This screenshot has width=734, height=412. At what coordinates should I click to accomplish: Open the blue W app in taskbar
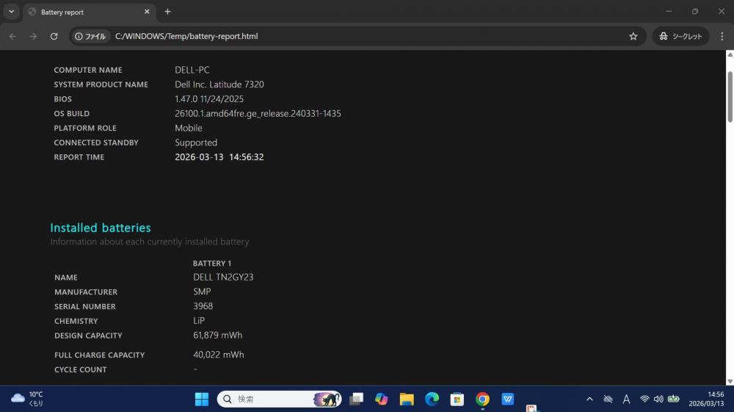click(507, 399)
